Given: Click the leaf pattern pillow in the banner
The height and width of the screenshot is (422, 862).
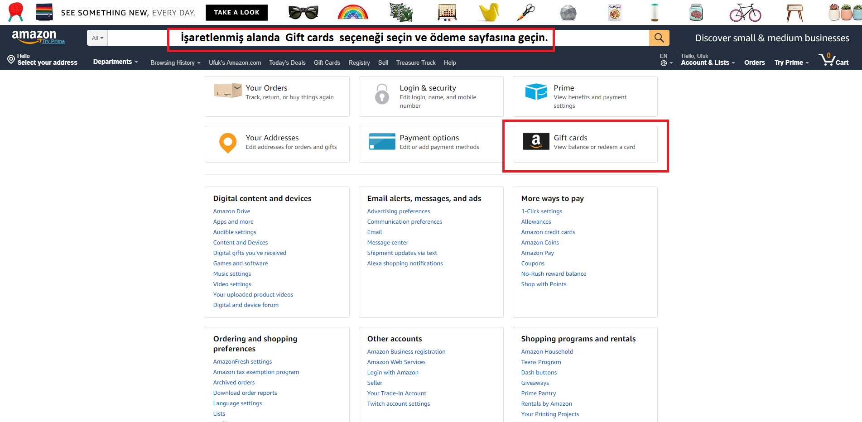Looking at the screenshot, I should pos(401,12).
